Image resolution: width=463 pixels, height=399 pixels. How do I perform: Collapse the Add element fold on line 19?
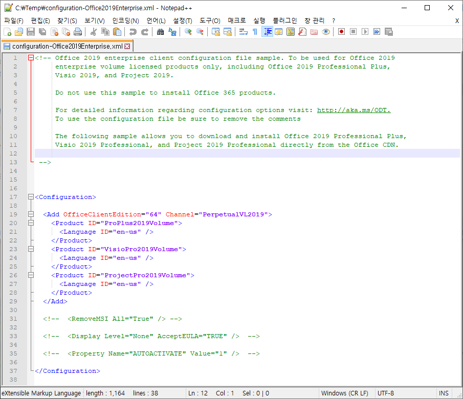[x=31, y=214]
